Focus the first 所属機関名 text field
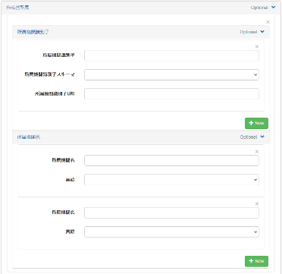282x274 pixels. click(x=171, y=161)
